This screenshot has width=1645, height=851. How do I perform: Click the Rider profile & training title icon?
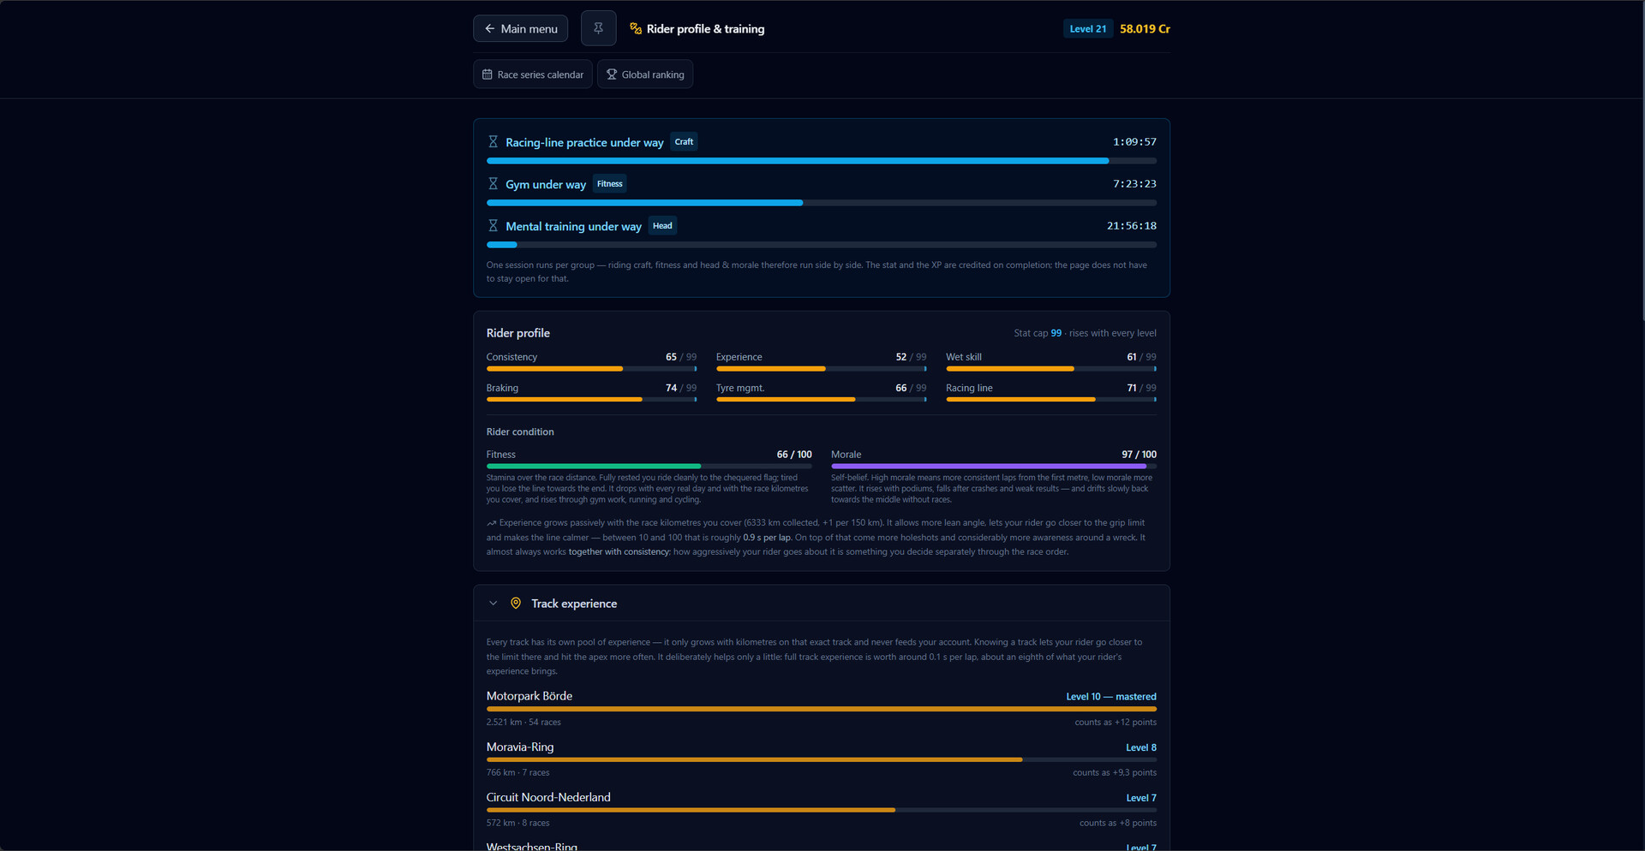[636, 28]
